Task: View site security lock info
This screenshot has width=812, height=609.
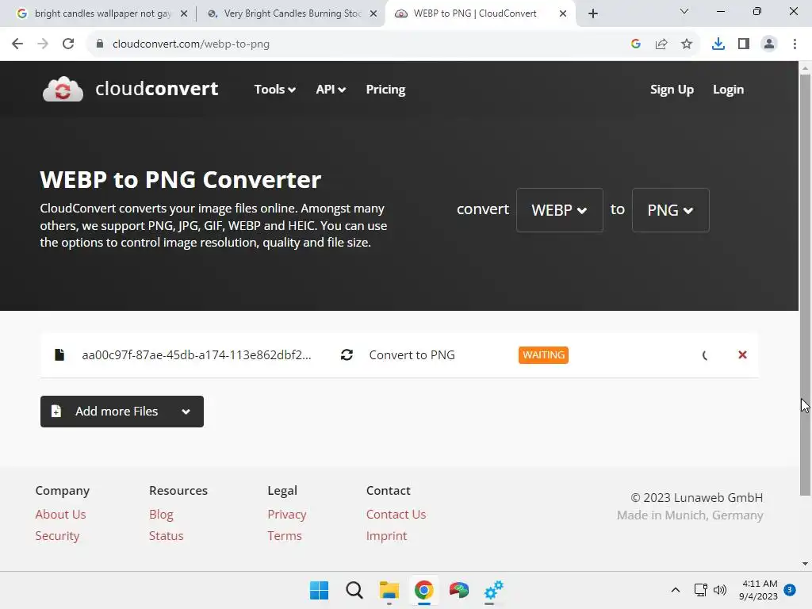Action: pos(100,44)
